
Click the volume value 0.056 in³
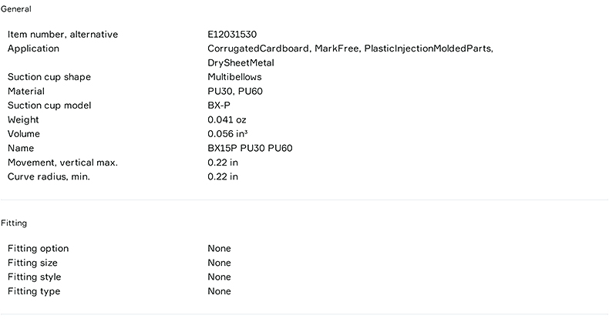(x=227, y=134)
